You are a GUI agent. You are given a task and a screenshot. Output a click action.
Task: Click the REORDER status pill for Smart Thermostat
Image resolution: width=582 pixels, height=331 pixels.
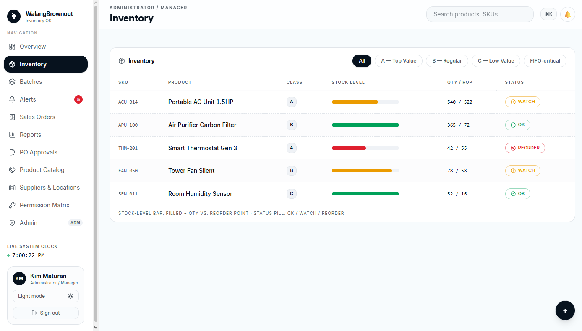tap(525, 148)
